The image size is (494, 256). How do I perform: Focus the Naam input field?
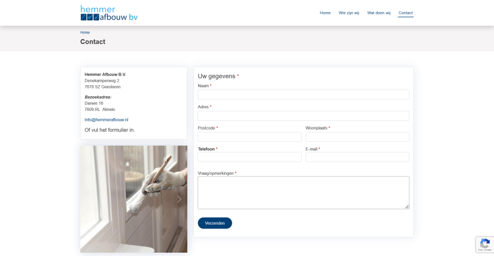tap(303, 94)
